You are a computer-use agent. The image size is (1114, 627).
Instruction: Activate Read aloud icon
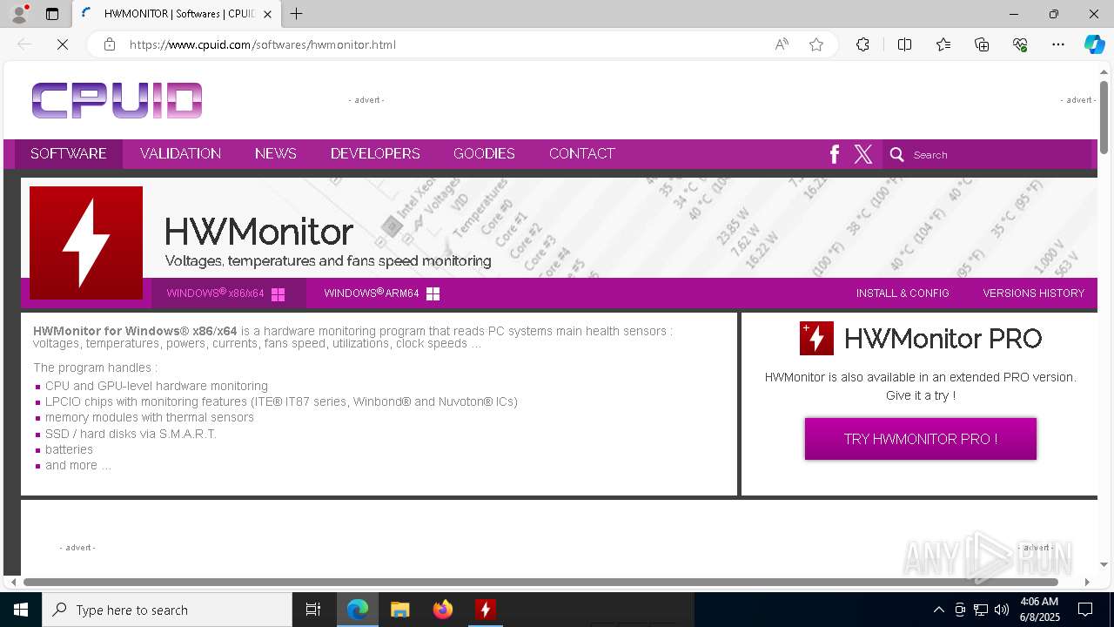[x=782, y=44]
